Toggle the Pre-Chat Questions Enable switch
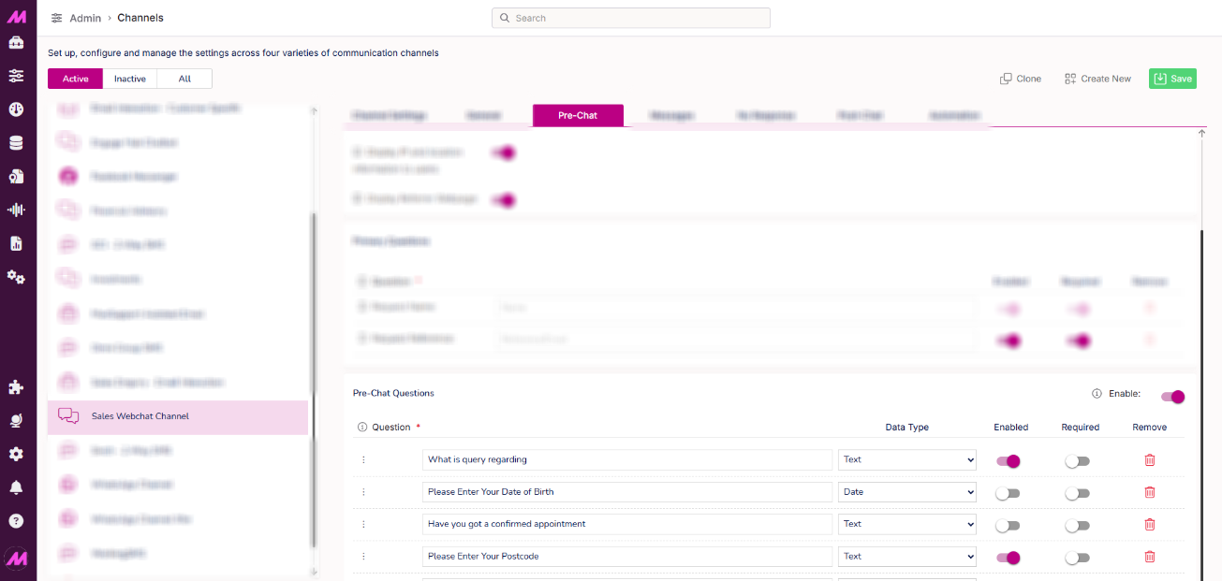The width and height of the screenshot is (1222, 581). click(1172, 397)
